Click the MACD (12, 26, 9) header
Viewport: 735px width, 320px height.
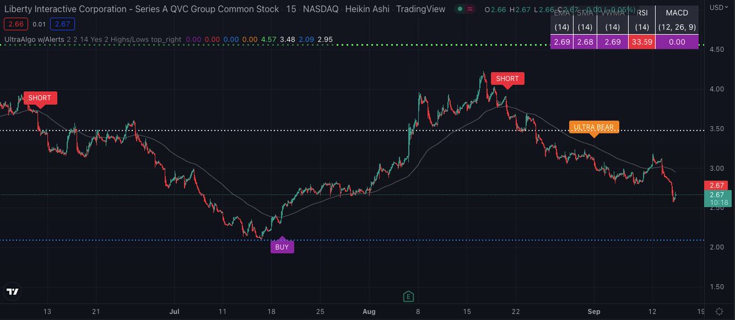(677, 20)
